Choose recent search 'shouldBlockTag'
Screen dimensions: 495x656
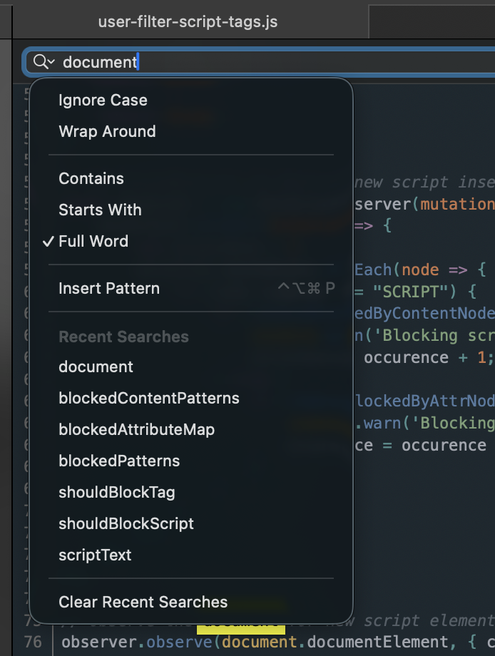click(116, 492)
